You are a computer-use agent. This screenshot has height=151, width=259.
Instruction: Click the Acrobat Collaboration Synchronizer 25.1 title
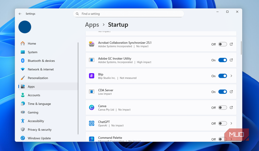point(125,43)
